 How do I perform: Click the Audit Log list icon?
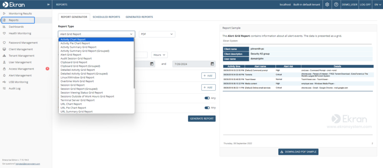[x=4, y=88]
